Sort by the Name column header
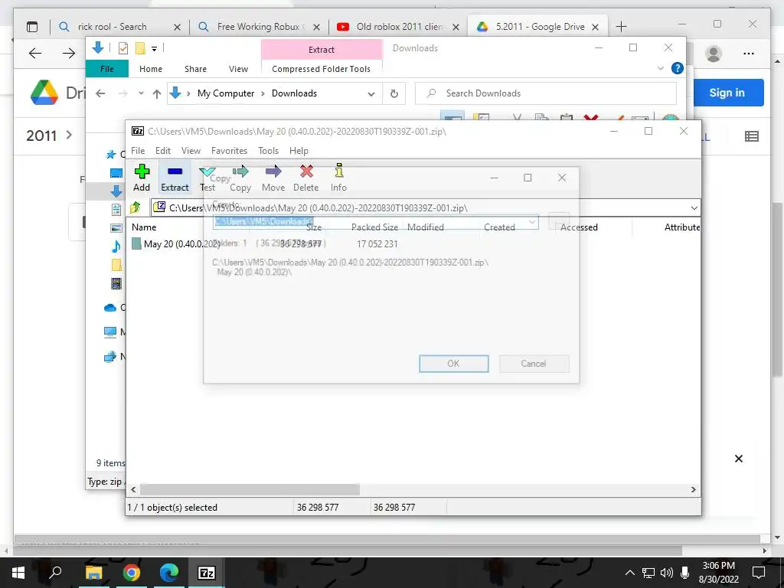Screen dimensions: 784x588 point(144,227)
